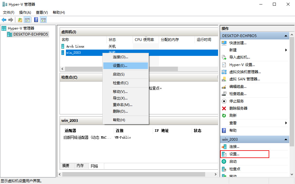Choose 连接(O)... in context menu
The image size is (295, 184).
[x=126, y=57]
